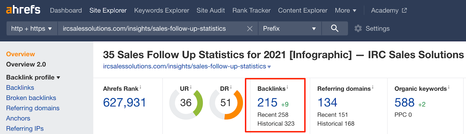
Task: Click Ahrefs Rank value 627,931
Action: point(124,102)
